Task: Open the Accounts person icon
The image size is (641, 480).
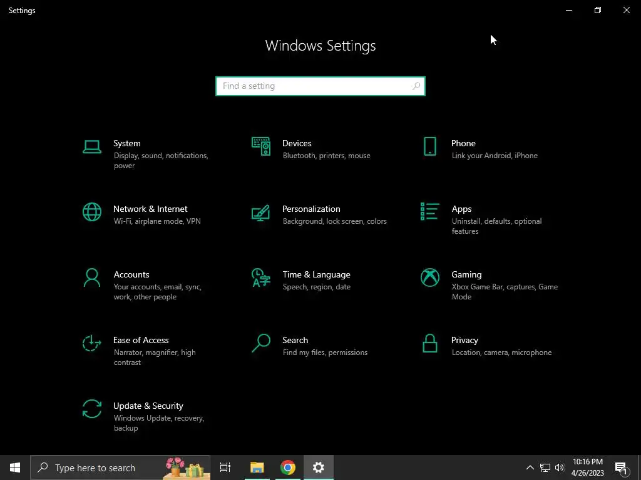Action: click(91, 277)
